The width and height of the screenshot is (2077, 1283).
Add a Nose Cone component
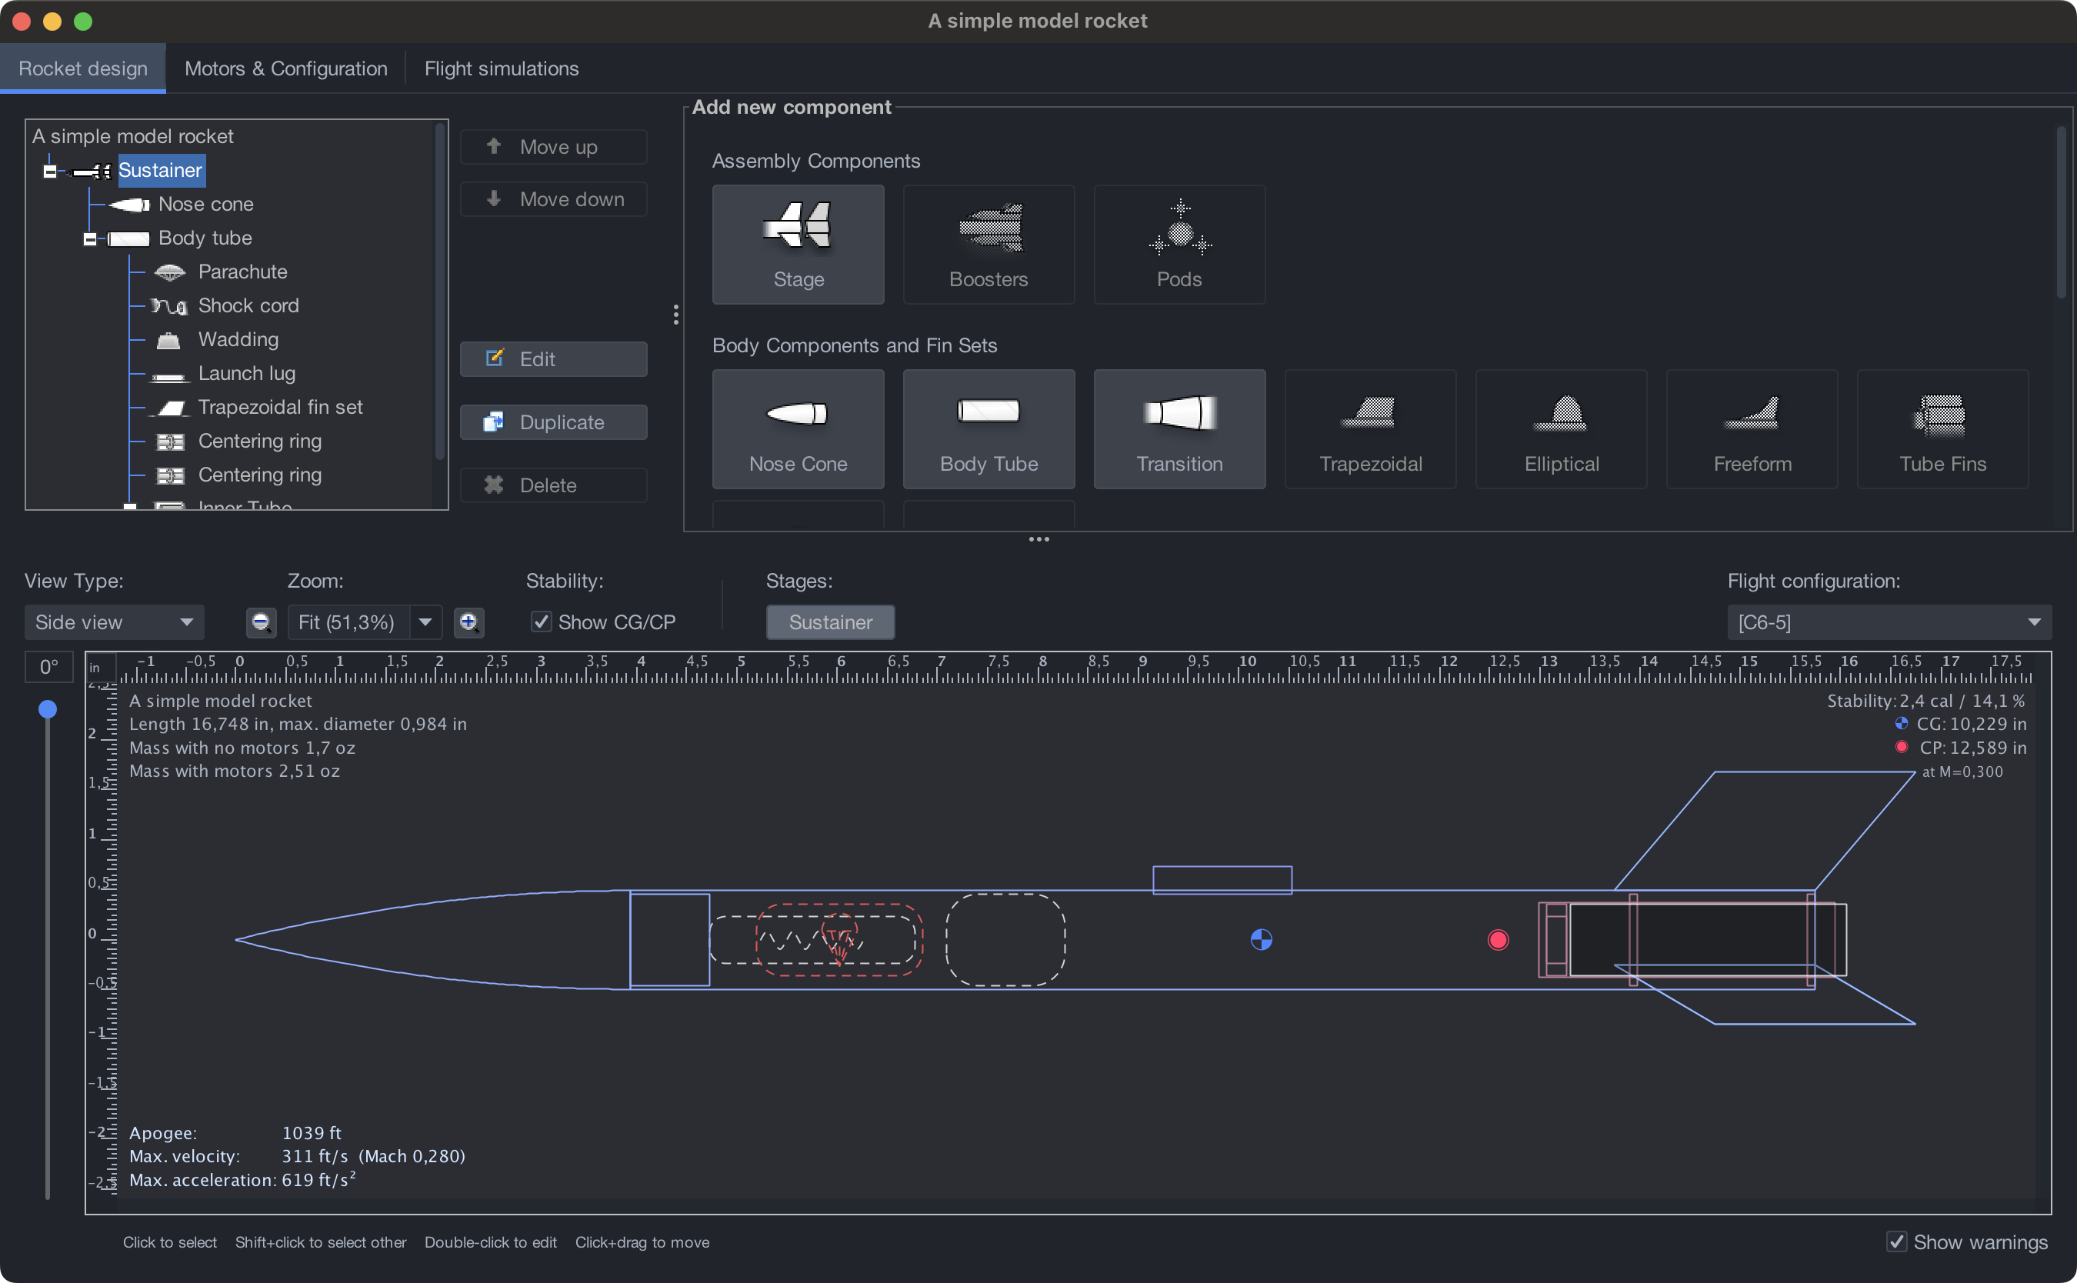798,428
